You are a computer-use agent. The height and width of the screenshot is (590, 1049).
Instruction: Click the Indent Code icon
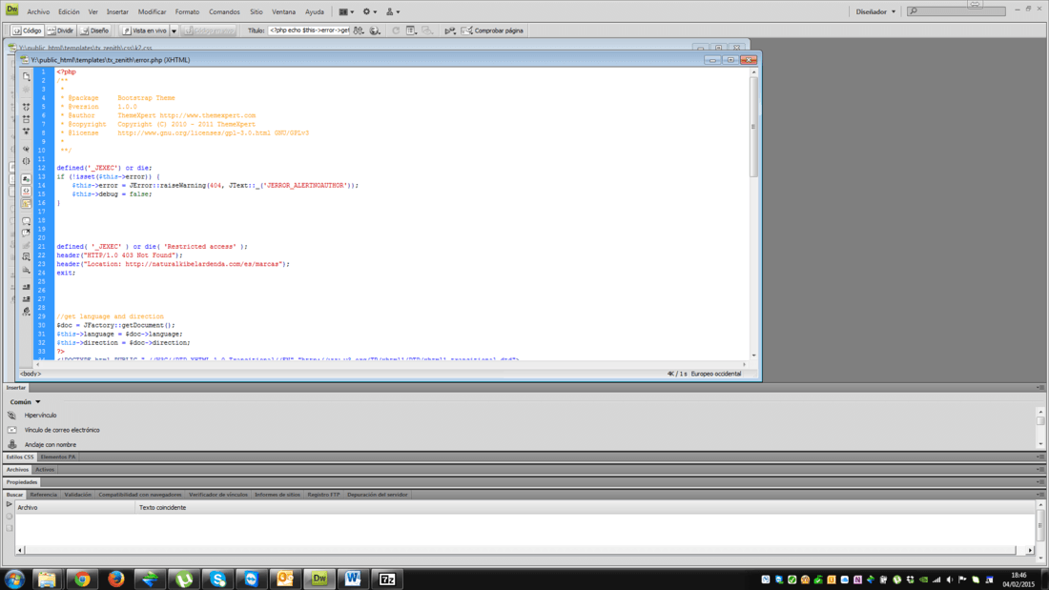[26, 287]
